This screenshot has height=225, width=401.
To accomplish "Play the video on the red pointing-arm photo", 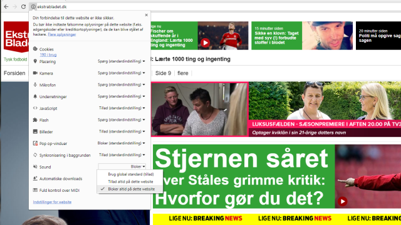I will coord(343,201).
